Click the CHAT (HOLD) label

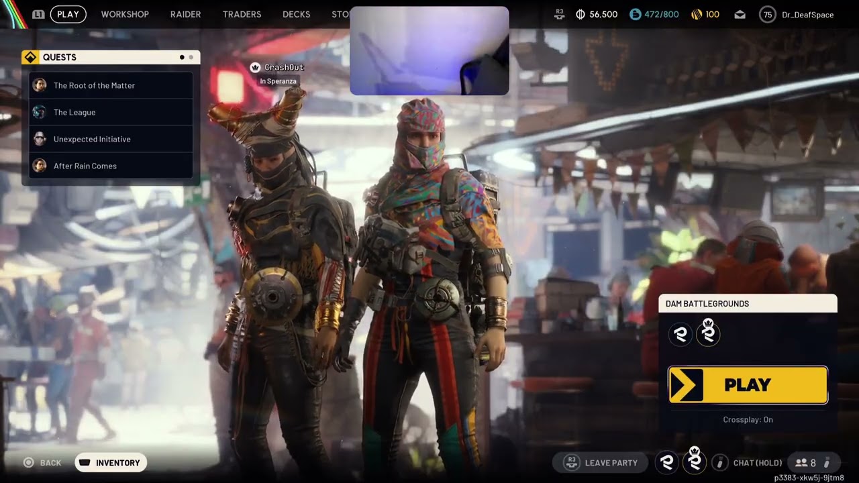(x=758, y=463)
